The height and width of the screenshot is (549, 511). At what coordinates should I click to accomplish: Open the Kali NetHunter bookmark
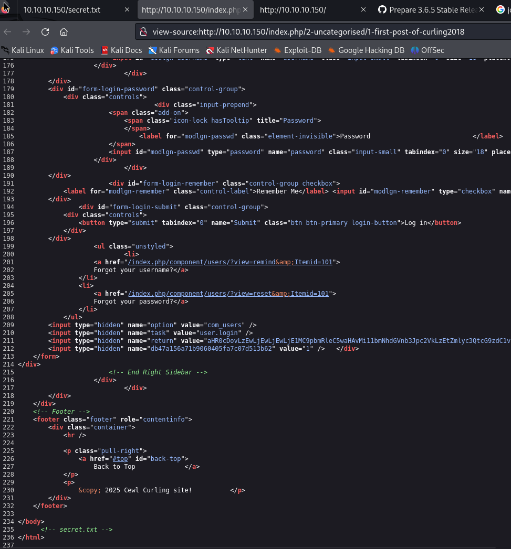tap(236, 50)
